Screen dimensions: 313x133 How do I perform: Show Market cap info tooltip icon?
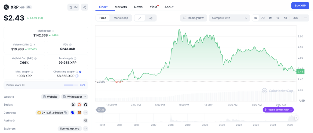(x=53, y=31)
